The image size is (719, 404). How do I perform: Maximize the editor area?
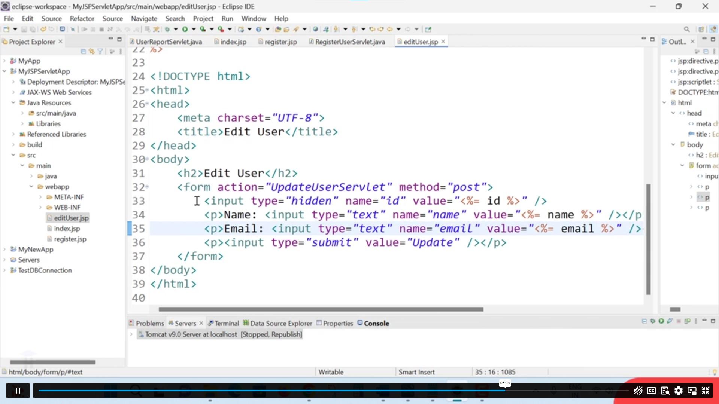[x=653, y=39]
